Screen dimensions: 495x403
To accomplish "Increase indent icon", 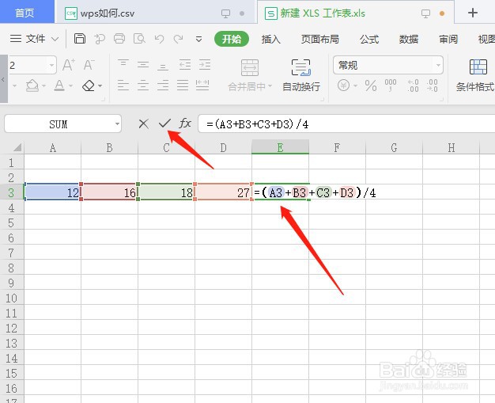I will click(205, 65).
